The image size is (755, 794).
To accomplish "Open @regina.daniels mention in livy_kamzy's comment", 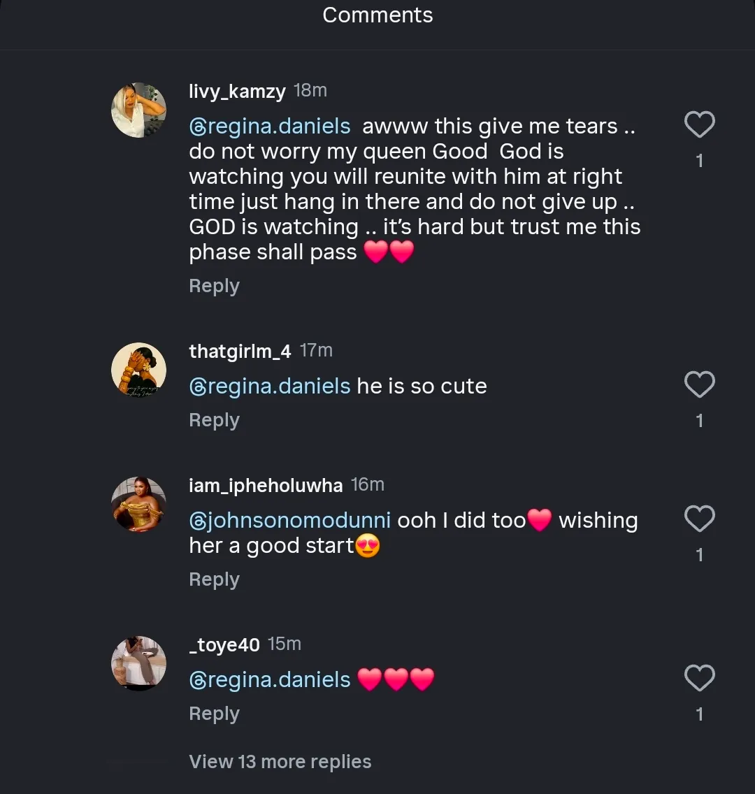I will (x=270, y=127).
